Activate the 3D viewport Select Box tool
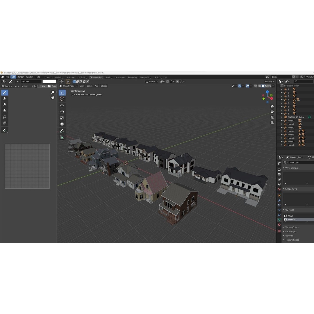 (62, 93)
